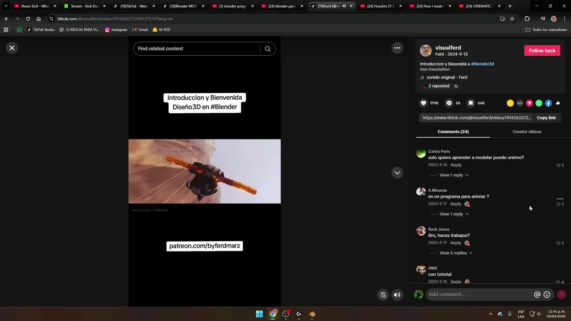Open Carlos Paris commenter avatar
This screenshot has width=571, height=321.
pyautogui.click(x=421, y=153)
